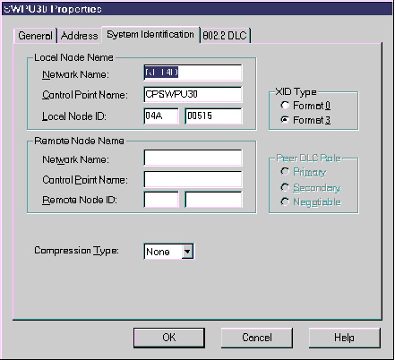The height and width of the screenshot is (360, 395).
Task: Click the Compression Type label
Action: 76,251
